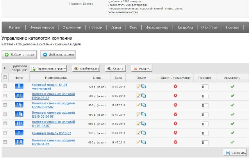
Task: Open the Настройки menu item
Action: click(184, 28)
